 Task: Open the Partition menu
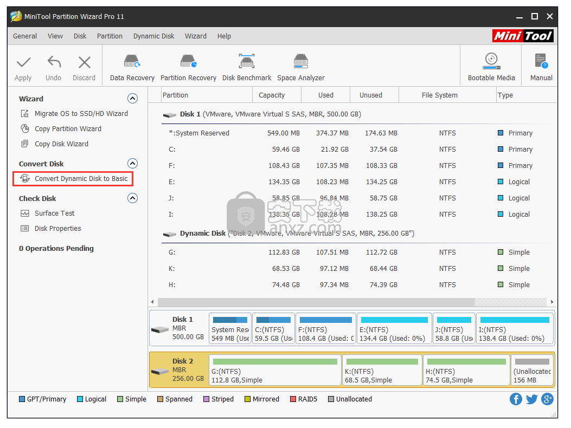[x=110, y=36]
